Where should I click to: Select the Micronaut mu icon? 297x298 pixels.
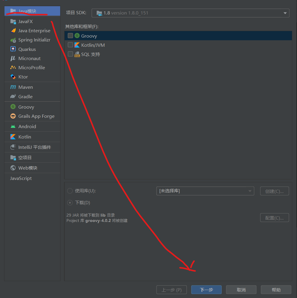[x=13, y=58]
